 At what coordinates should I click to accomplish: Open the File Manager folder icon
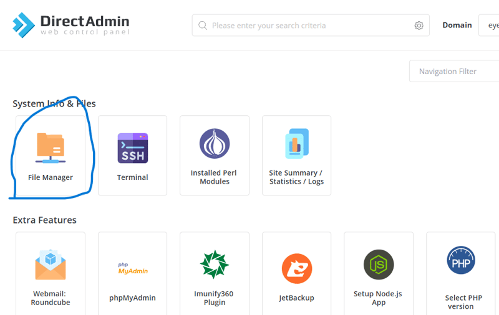[51, 148]
